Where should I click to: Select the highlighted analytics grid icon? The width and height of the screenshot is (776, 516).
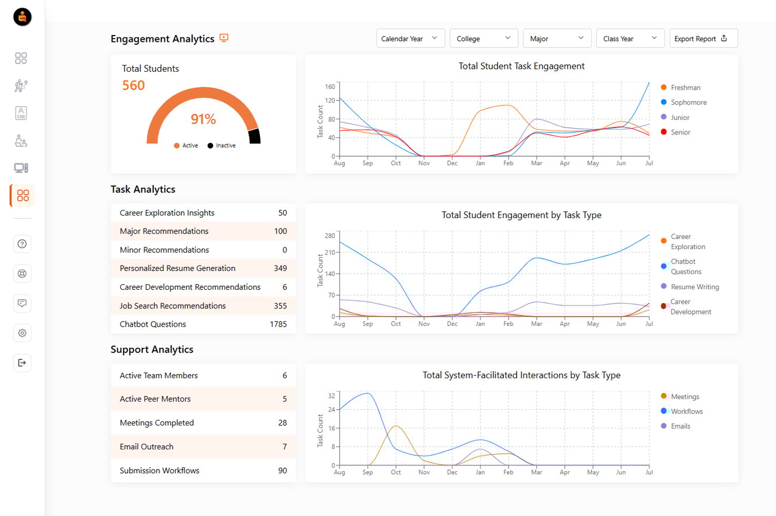coord(21,195)
